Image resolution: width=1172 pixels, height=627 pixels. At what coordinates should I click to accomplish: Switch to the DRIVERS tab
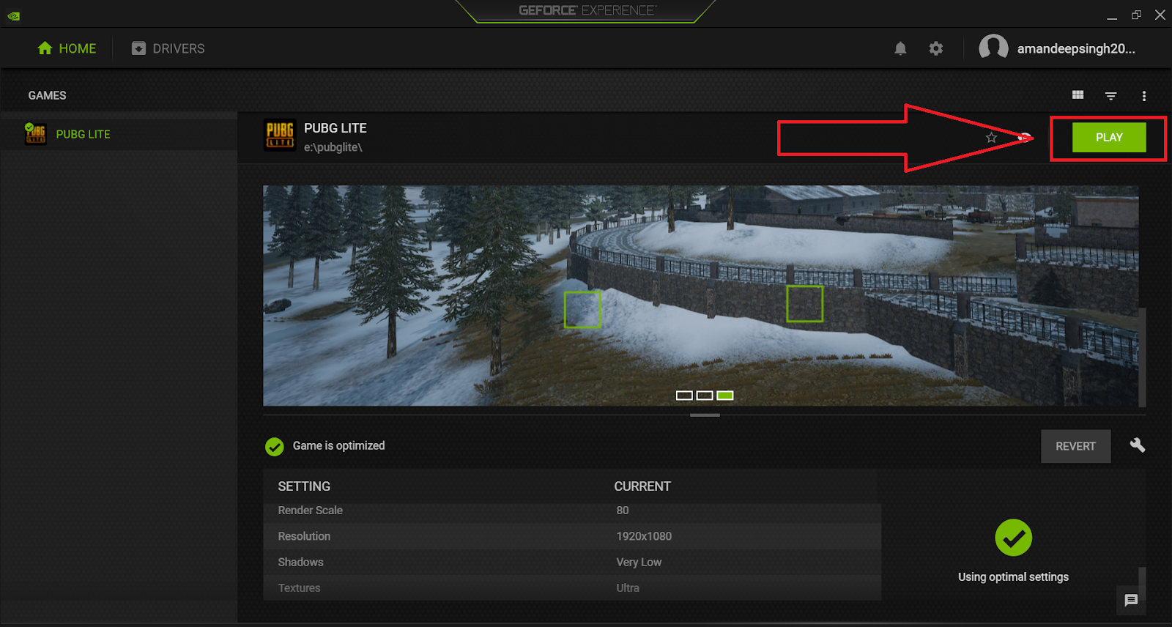(168, 48)
